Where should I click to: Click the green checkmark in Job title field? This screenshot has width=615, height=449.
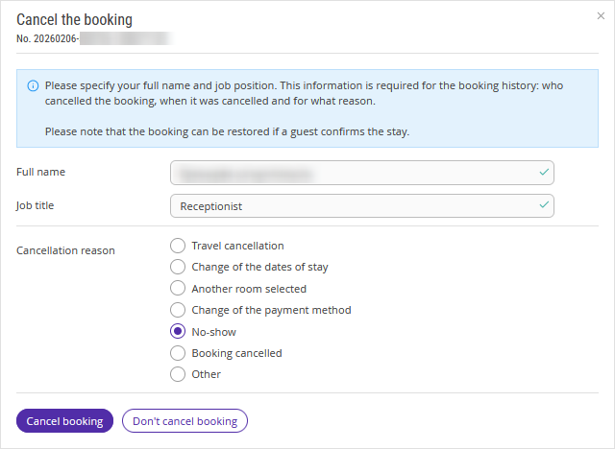(x=544, y=204)
